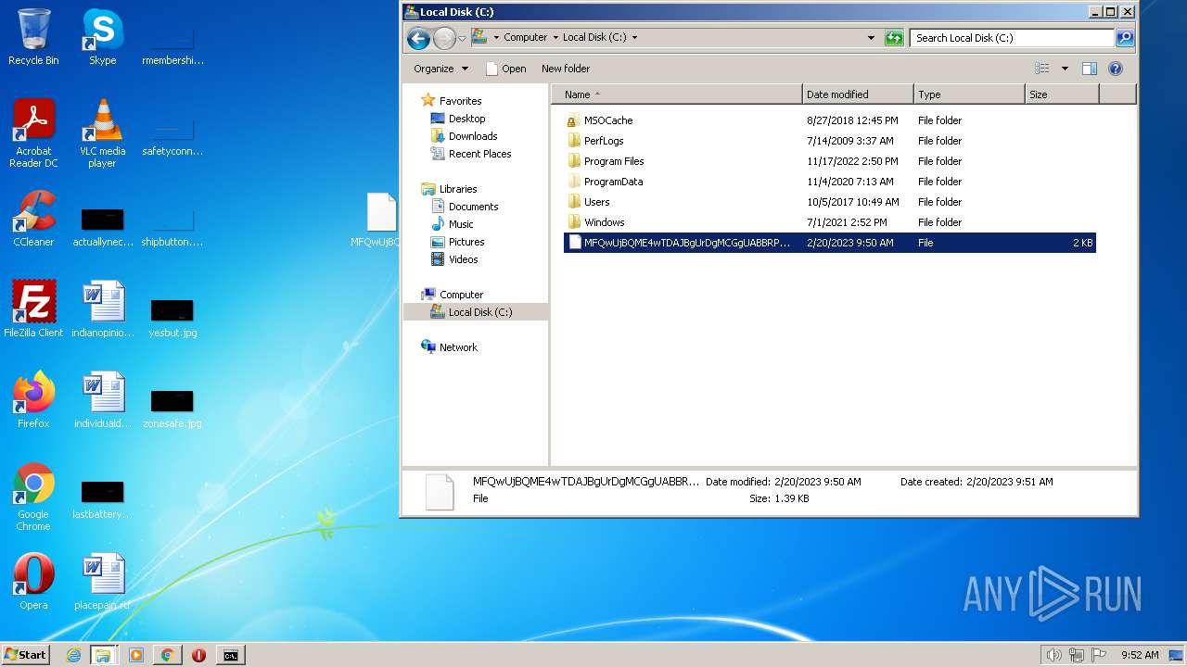Sort by the Date modified column

858,94
